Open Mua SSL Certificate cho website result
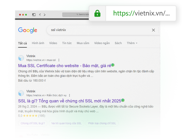This screenshot has height=139, width=182. (65, 66)
